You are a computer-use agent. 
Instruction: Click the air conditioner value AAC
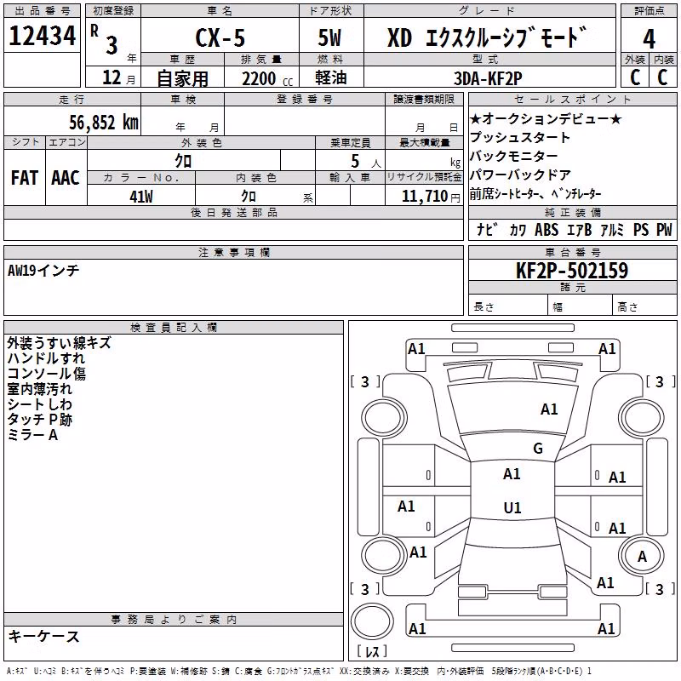click(66, 178)
